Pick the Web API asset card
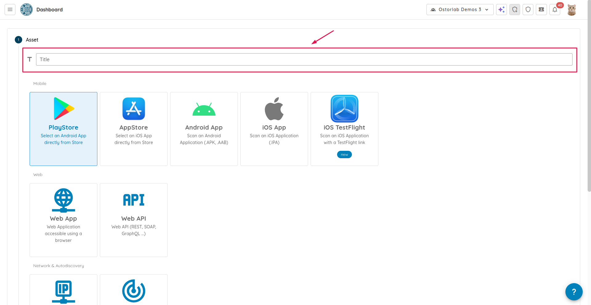The width and height of the screenshot is (591, 305). point(134,220)
